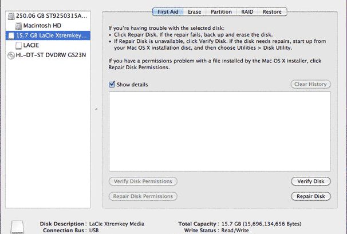Click the Total Capacity 15.7 GB value
347x234 pixels.
(x=261, y=224)
